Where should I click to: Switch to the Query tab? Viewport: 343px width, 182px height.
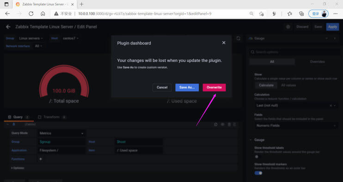pyautogui.click(x=18, y=117)
